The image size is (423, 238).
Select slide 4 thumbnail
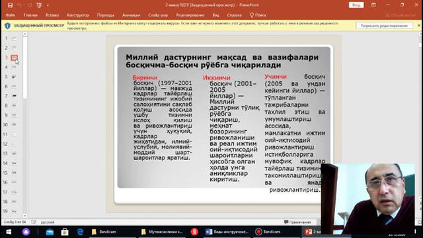pos(14,67)
